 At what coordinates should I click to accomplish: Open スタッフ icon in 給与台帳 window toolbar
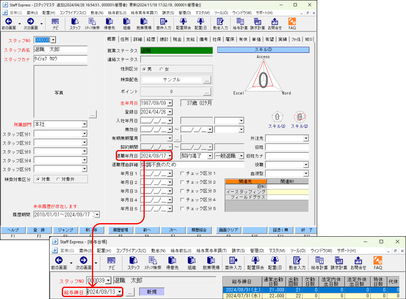[133, 263]
